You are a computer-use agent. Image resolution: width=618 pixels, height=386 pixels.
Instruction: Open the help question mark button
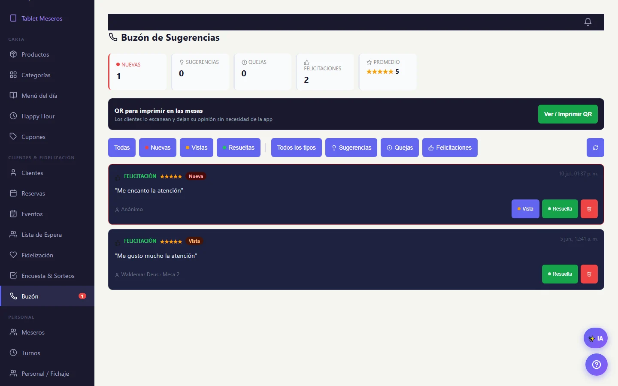pyautogui.click(x=597, y=365)
